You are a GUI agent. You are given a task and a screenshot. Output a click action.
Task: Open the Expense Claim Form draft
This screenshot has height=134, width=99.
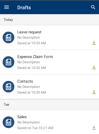(49, 62)
